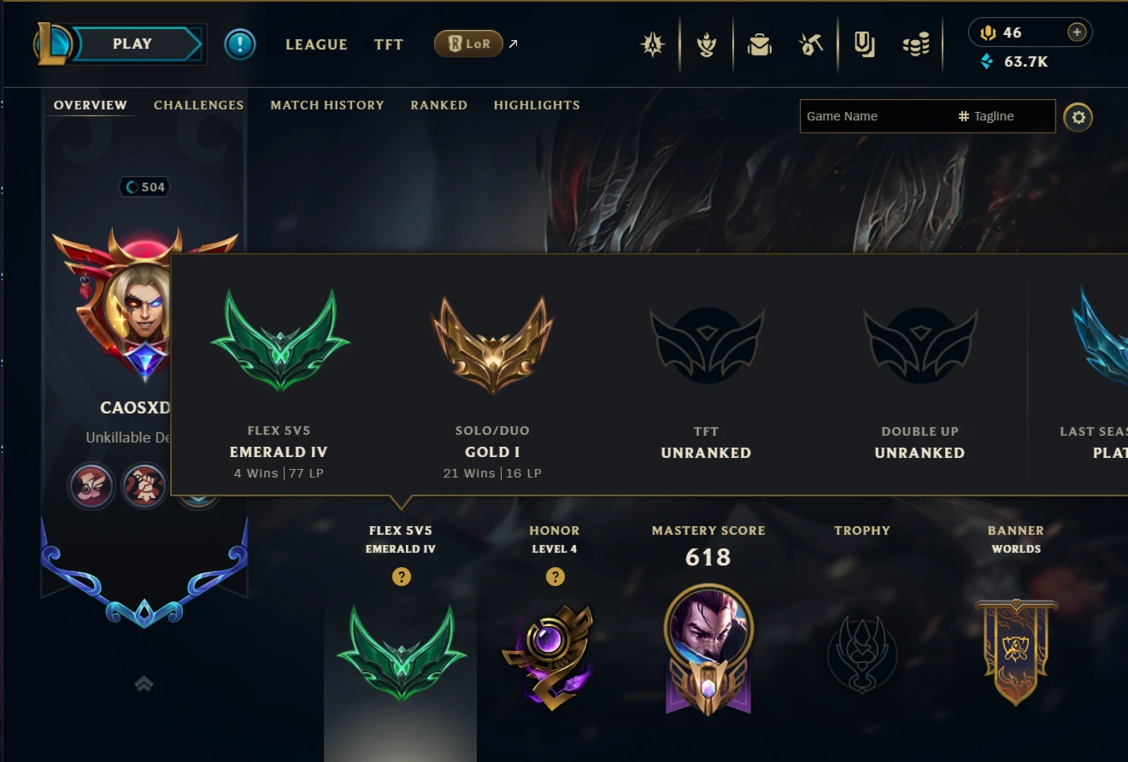1128x762 pixels.
Task: Click the question mark under Flex 5v5
Action: [402, 577]
